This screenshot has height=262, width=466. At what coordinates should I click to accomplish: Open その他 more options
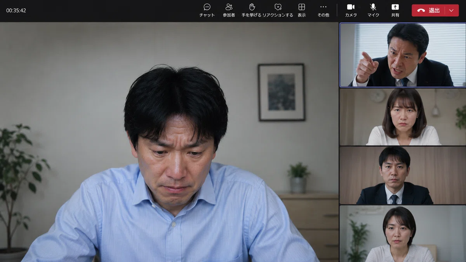pyautogui.click(x=323, y=10)
